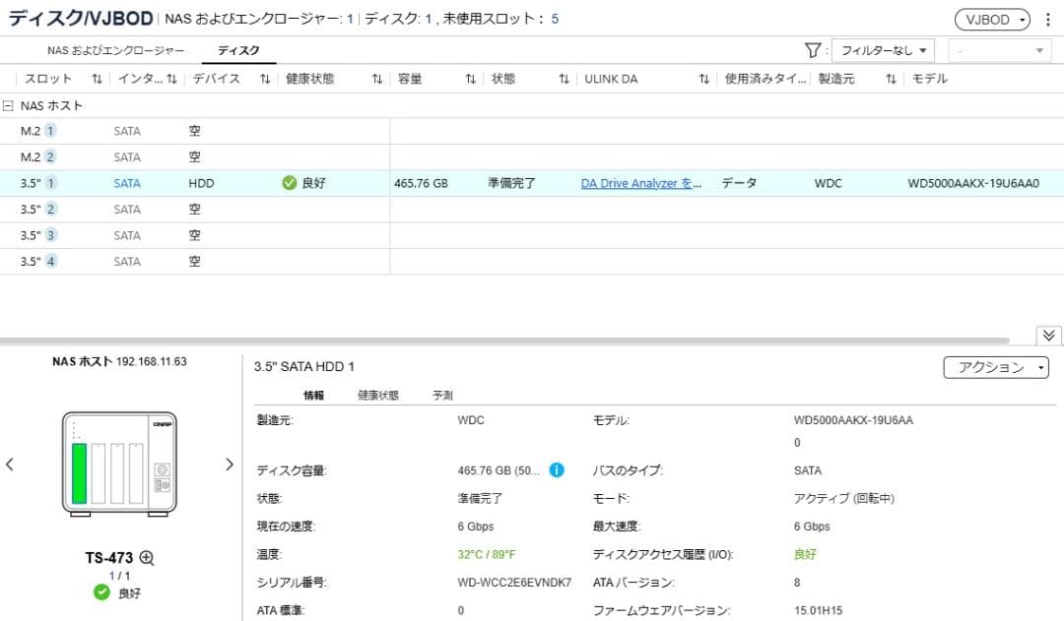The image size is (1064, 621).
Task: Open the フィルターなし filter dropdown
Action: click(883, 49)
